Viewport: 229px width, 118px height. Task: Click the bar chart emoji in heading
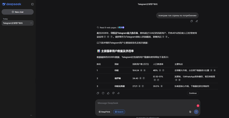[98, 51]
